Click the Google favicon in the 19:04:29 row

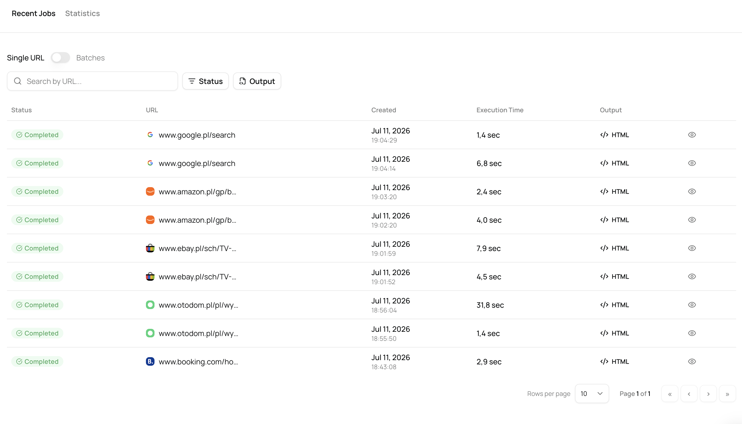click(x=150, y=135)
